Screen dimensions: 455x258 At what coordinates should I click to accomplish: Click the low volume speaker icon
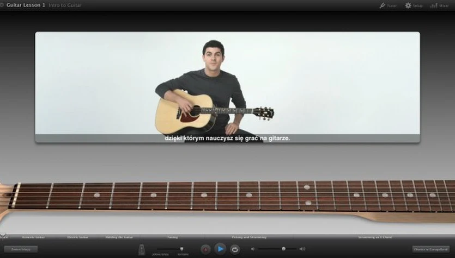coord(252,249)
